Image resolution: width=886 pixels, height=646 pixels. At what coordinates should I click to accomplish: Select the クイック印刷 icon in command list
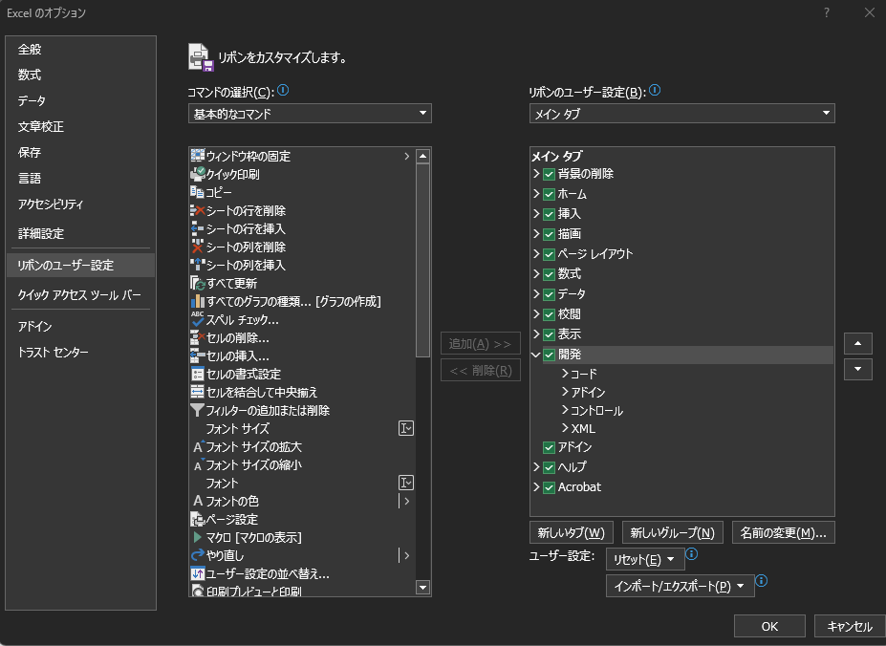(198, 174)
